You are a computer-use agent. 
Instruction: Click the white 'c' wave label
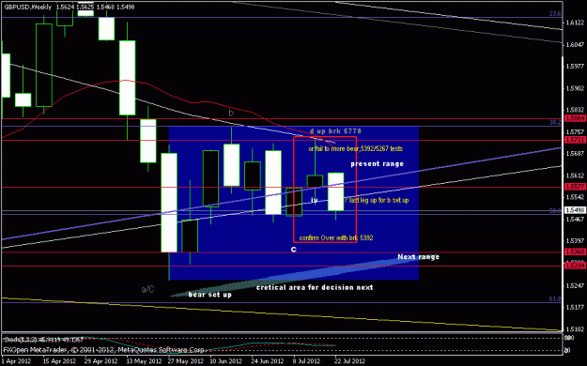click(293, 250)
